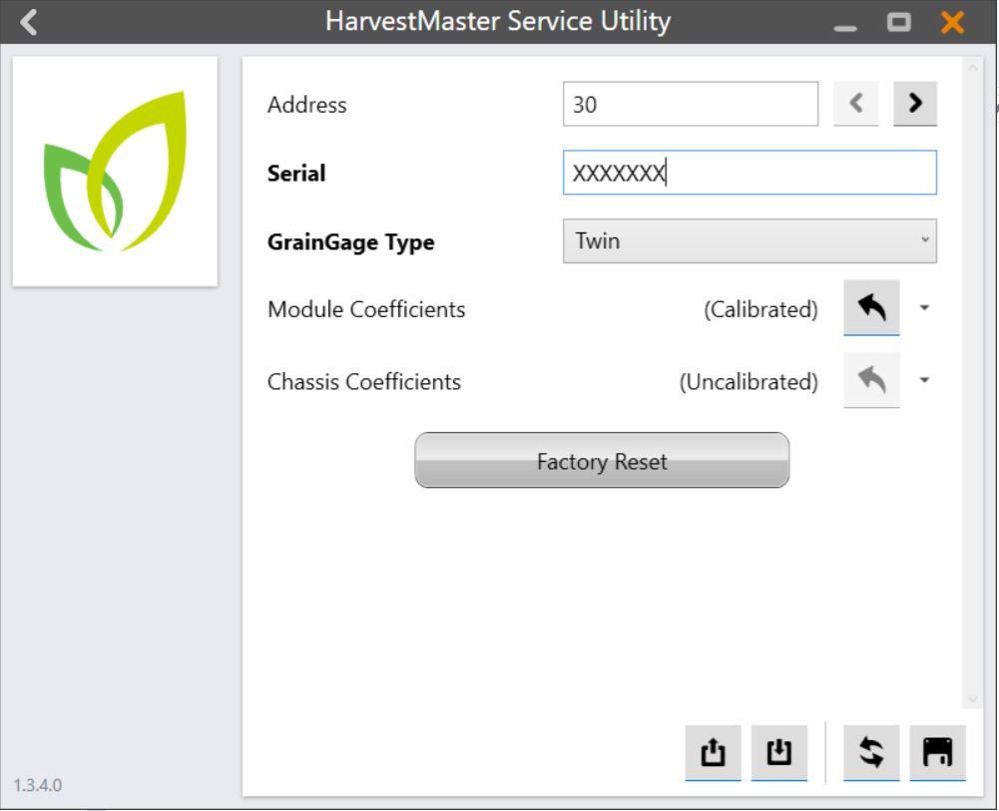Screen dimensions: 999x811
Task: Click the Serial label
Action: click(296, 174)
